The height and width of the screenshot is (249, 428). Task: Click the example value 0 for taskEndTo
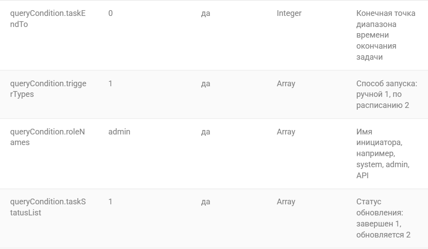click(110, 13)
